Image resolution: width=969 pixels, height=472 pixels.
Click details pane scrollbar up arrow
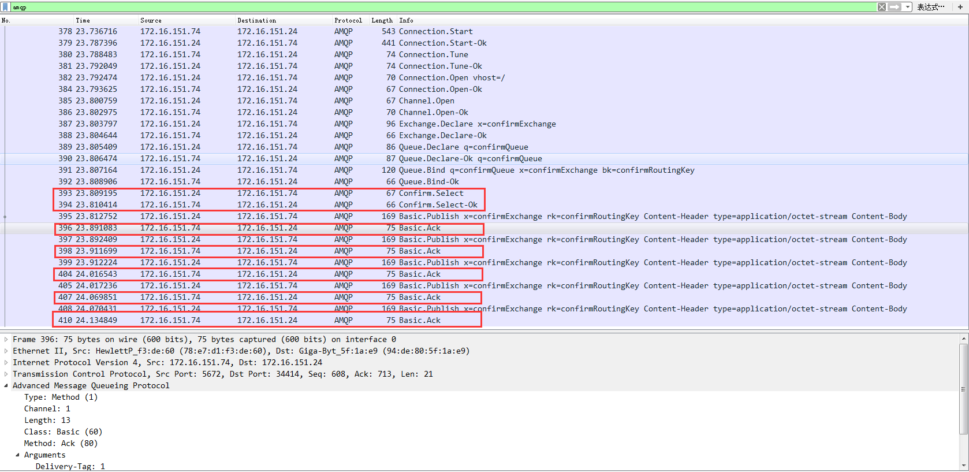[963, 339]
